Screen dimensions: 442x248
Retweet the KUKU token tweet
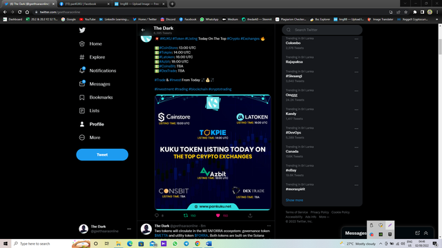coord(186,216)
